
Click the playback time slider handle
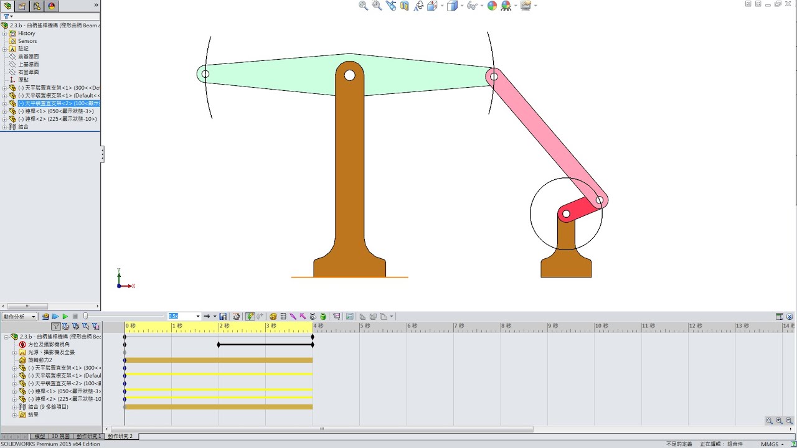click(85, 317)
